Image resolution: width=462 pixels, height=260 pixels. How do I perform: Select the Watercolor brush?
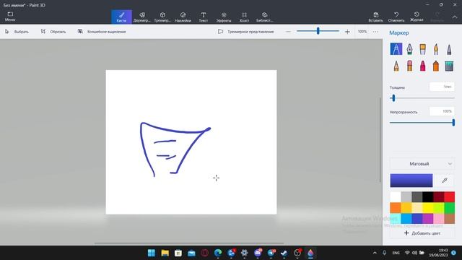point(436,49)
